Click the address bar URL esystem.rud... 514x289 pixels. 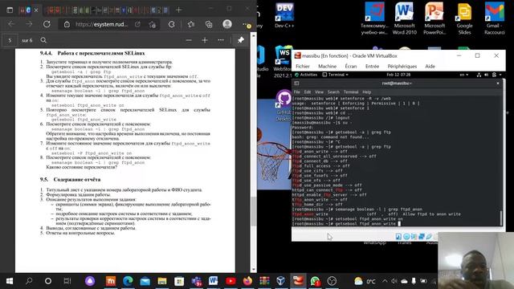click(102, 24)
